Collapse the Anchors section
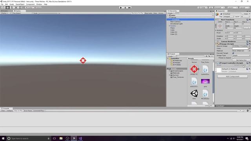251x141 pixels. click(x=216, y=31)
